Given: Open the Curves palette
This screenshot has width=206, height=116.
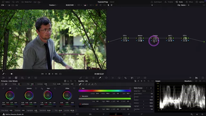Looking at the screenshot, I should (x=80, y=78).
